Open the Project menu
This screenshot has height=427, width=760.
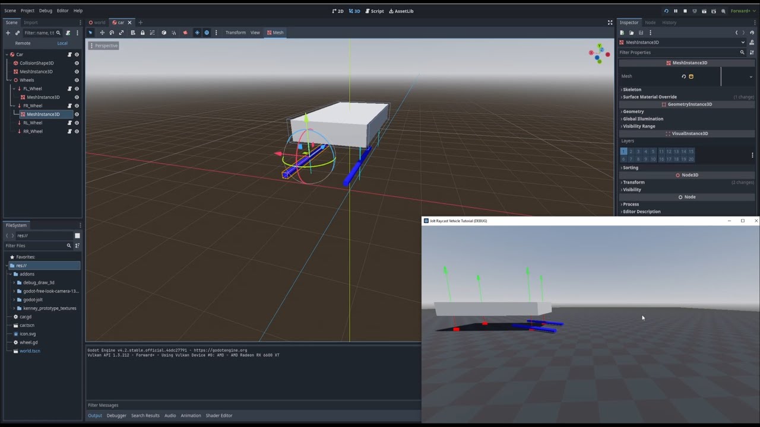(27, 11)
